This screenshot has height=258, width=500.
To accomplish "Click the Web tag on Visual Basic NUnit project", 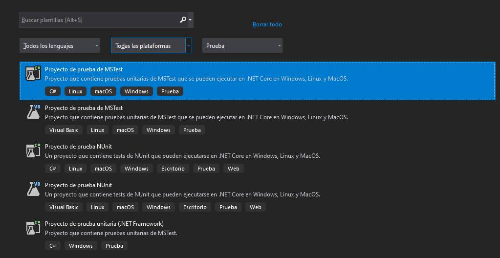I will 256,207.
